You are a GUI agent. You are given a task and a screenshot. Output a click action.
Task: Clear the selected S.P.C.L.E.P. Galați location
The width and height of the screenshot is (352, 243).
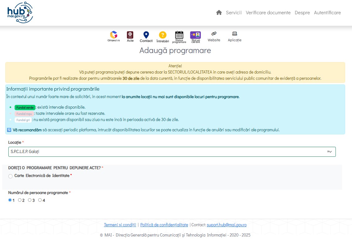[328, 152]
